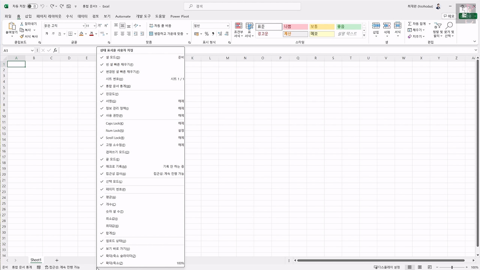Click the user account 최재완 name
480x270 pixels.
click(x=420, y=6)
